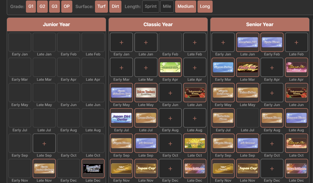Add a race in Classic Year Early Aug
This screenshot has height=183, width=313.
point(170,118)
